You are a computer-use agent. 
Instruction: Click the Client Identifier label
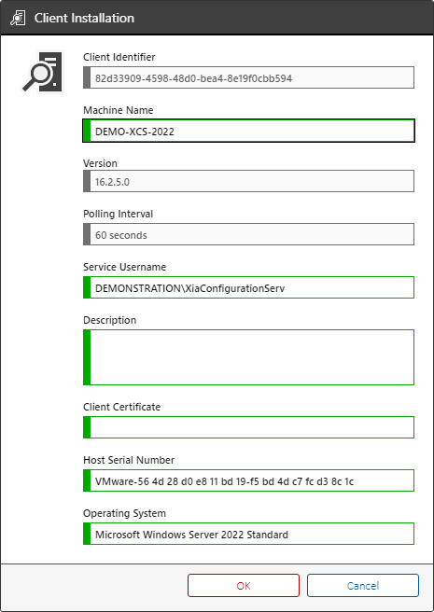[119, 57]
